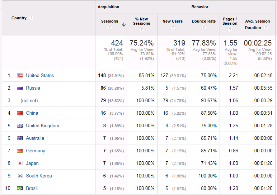Image resolution: width=277 pixels, height=195 pixels.
Task: Click the Bounce Rate help icon
Action: coord(204,28)
